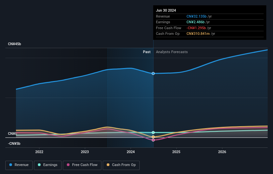Click the Analysts Forecasts label
The width and height of the screenshot is (273, 174).
[x=172, y=52]
